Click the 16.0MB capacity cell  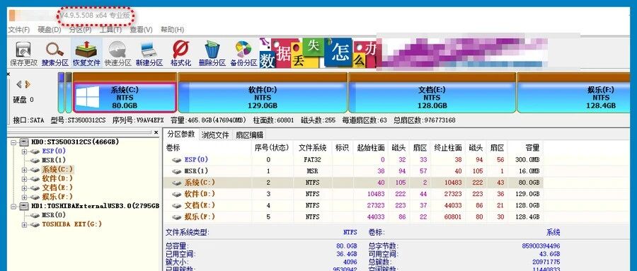pos(529,171)
